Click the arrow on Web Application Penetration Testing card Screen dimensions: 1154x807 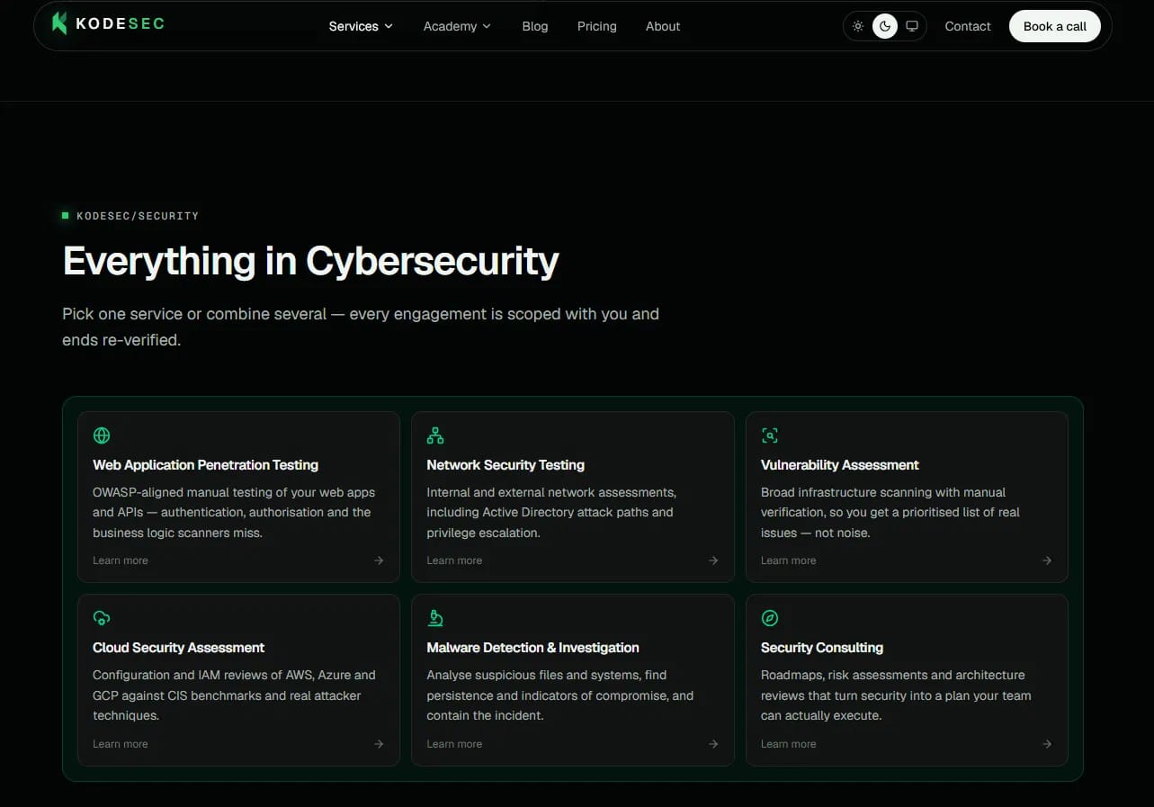(x=379, y=560)
